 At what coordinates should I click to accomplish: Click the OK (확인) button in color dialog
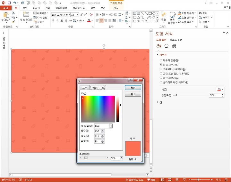[x=133, y=88]
